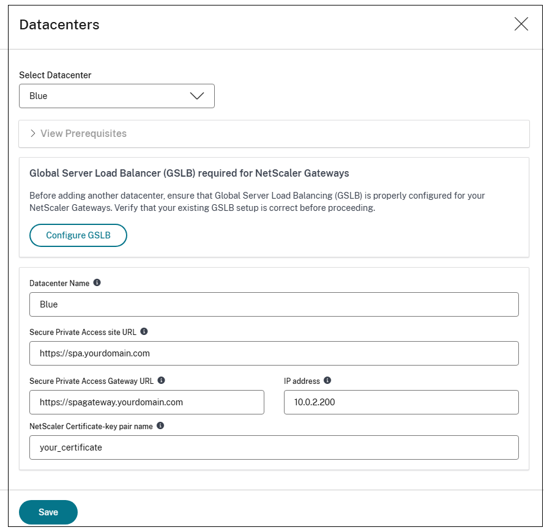Click the IP address field containing 10.0.2.200

[401, 402]
